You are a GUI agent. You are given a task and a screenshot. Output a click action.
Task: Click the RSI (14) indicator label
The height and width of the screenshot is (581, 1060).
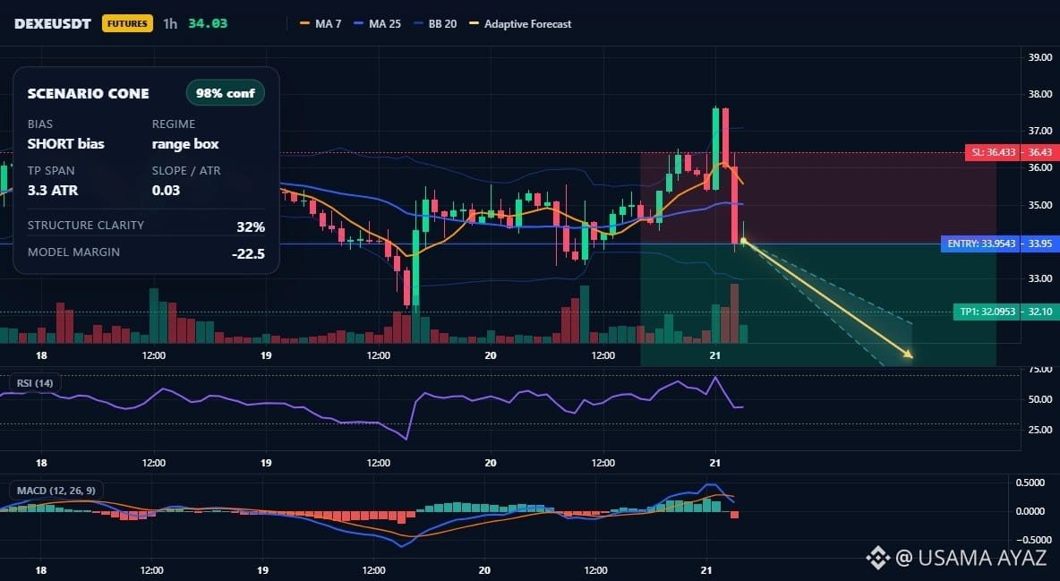[x=35, y=383]
